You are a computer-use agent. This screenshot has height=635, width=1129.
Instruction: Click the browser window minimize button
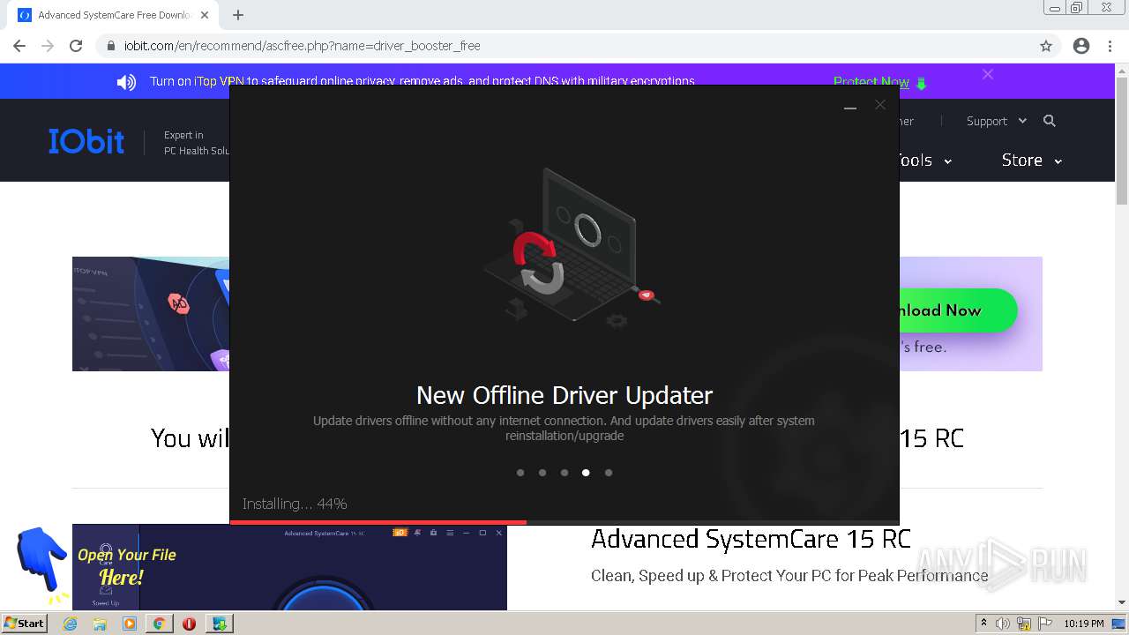point(1053,7)
